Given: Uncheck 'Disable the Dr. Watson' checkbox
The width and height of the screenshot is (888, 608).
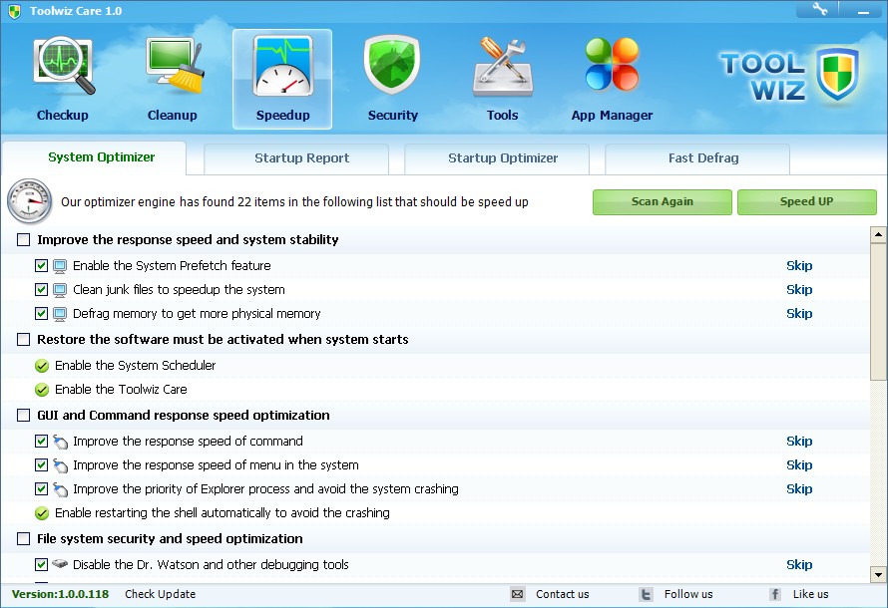Looking at the screenshot, I should [x=41, y=564].
